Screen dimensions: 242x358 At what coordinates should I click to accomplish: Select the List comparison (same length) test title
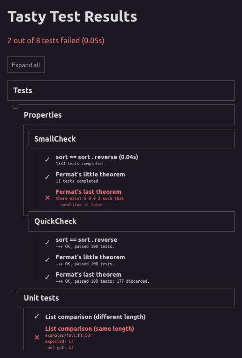[x=90, y=328]
